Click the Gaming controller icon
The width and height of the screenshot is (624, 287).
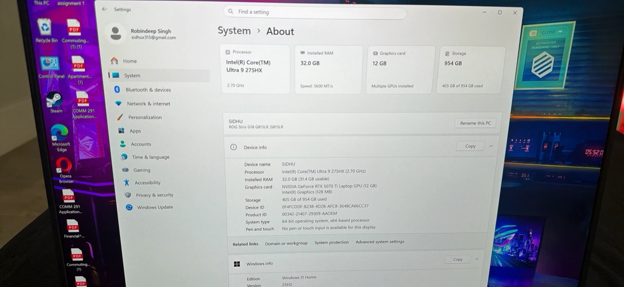click(125, 169)
